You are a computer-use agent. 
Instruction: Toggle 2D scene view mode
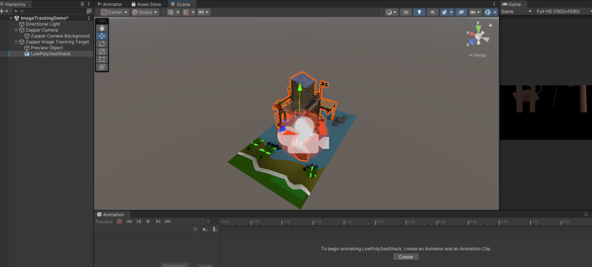tap(406, 12)
